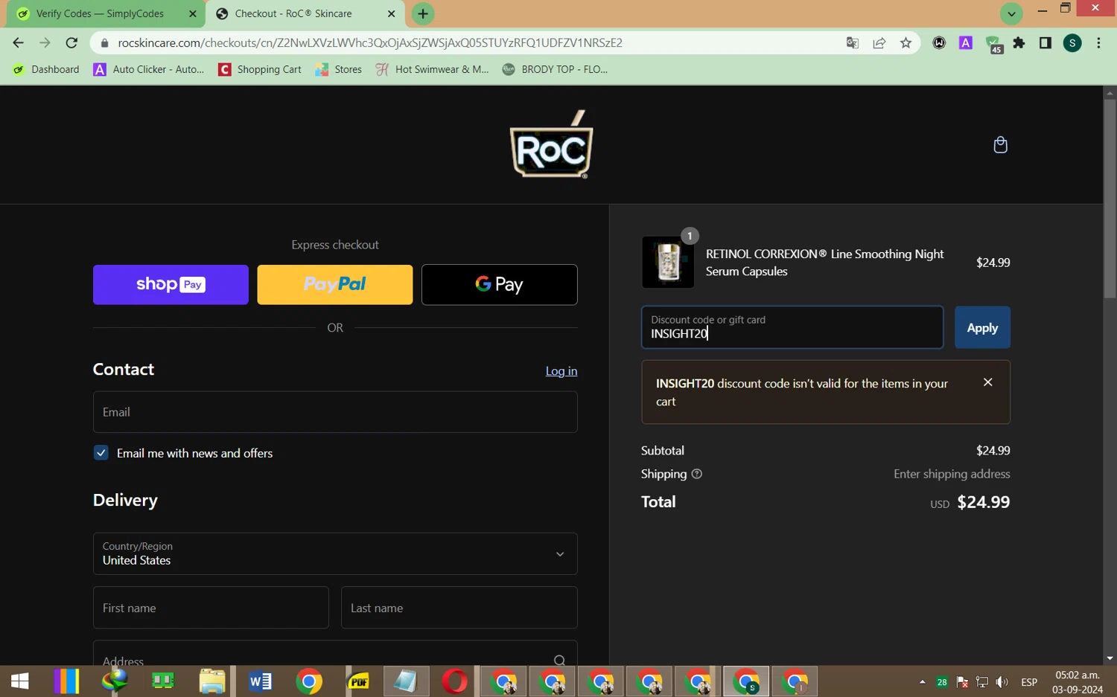The height and width of the screenshot is (697, 1117).
Task: Open the Chrome profile avatar S
Action: click(1072, 43)
